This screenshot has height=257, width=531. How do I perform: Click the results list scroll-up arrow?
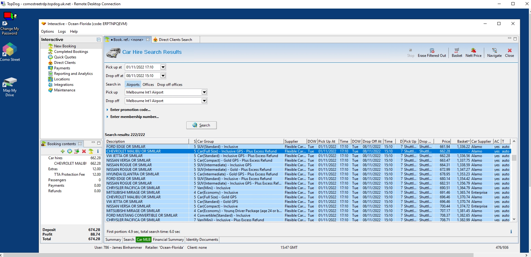(x=514, y=141)
